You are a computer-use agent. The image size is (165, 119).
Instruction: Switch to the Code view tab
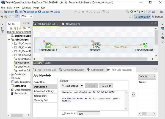point(48,63)
